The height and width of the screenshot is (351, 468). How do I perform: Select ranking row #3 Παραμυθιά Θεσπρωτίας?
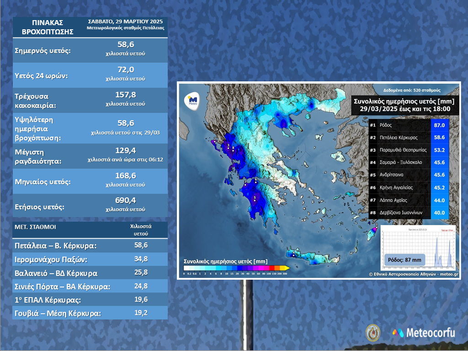click(409, 150)
